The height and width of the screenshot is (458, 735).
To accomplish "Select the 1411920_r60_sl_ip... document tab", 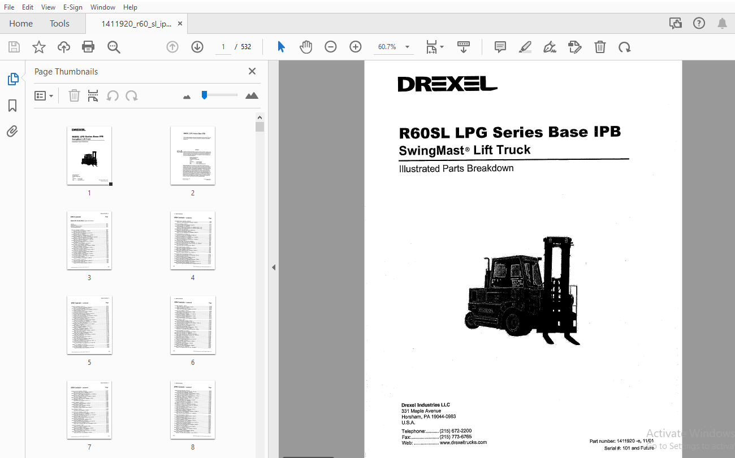I will 136,24.
